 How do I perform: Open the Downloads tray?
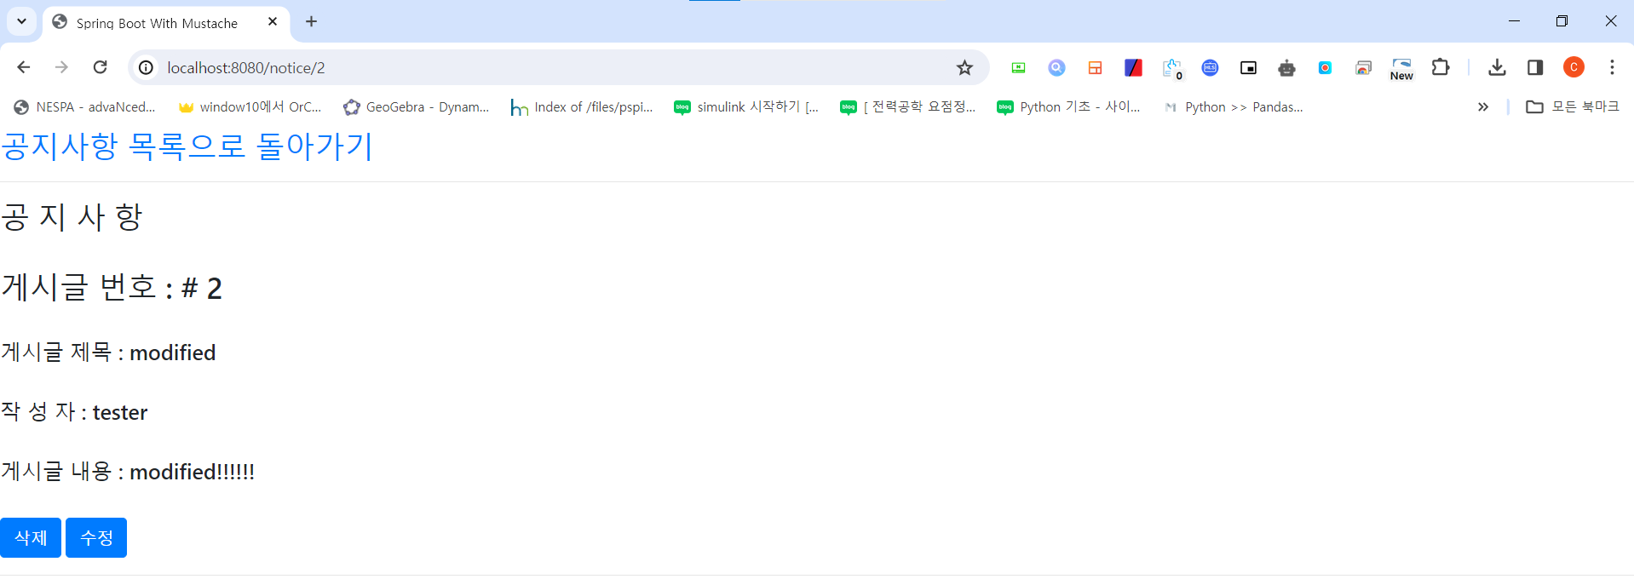1497,67
